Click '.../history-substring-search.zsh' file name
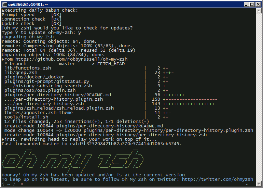263x188 pixels. point(48,86)
